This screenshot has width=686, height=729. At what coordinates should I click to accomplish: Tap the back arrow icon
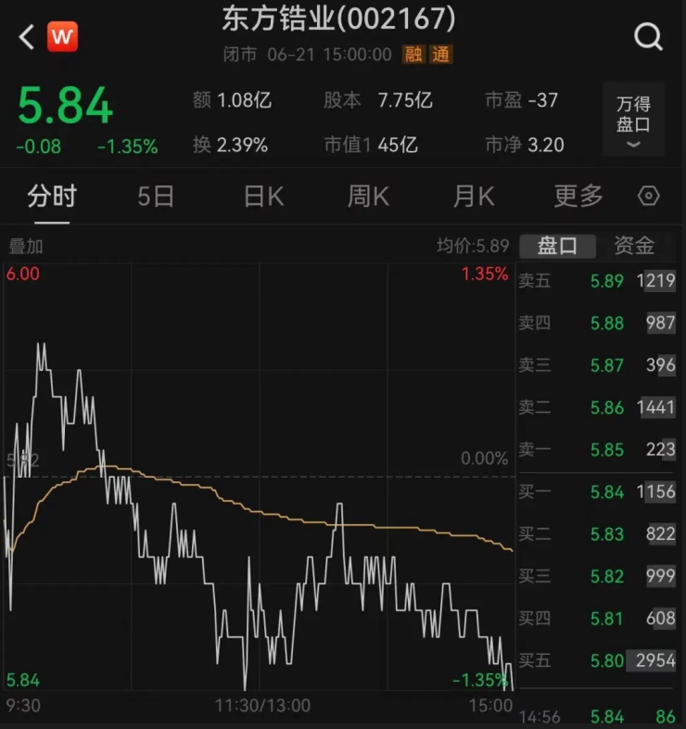(x=26, y=37)
